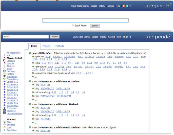
Task: Click the Class kind green icon
Action: [x=5, y=122]
